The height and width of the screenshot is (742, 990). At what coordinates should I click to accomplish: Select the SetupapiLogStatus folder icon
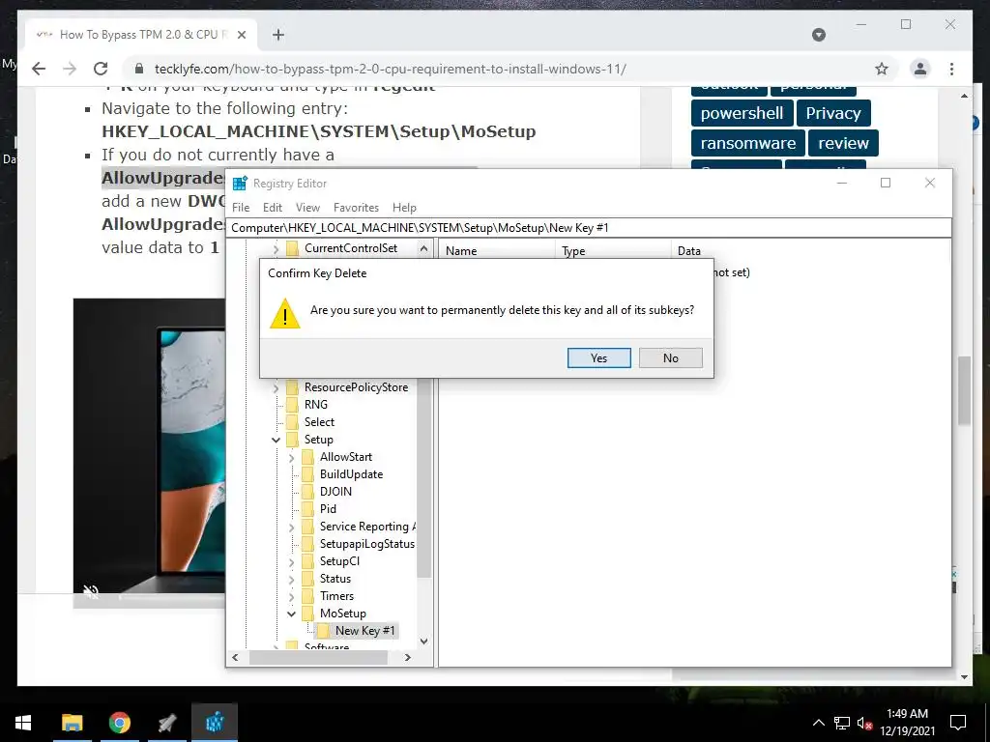(x=307, y=544)
